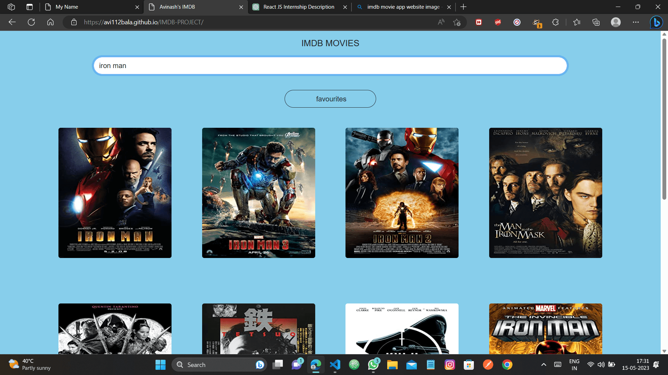This screenshot has height=375, width=668.
Task: Open the Quentin Tarantino presents poster
Action: pos(115,329)
